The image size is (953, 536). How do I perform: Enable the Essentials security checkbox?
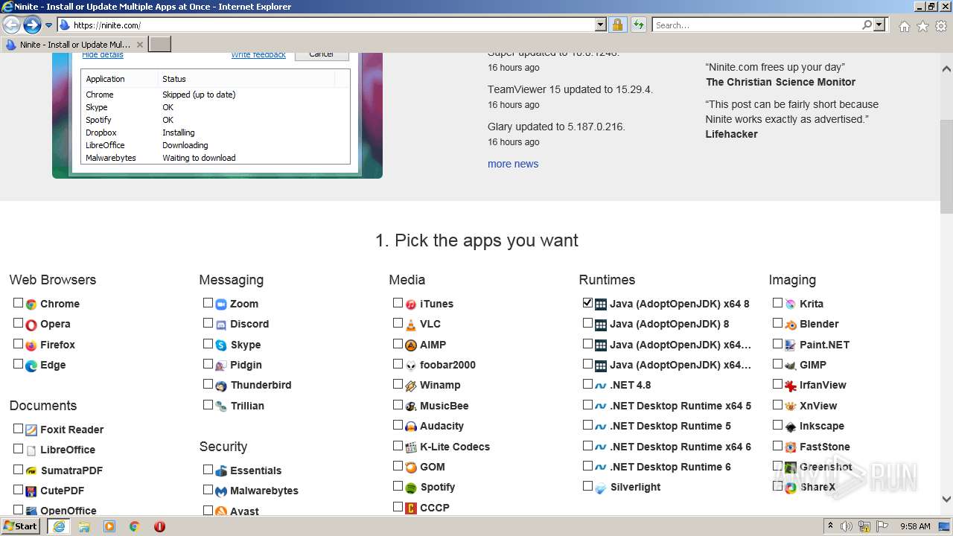pyautogui.click(x=208, y=470)
